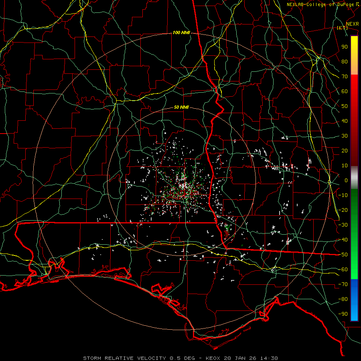
Task: Pick the bright red segment of the color bar
Action: click(x=354, y=84)
